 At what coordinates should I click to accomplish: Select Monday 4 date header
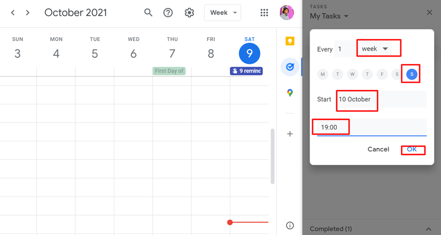[x=56, y=53]
